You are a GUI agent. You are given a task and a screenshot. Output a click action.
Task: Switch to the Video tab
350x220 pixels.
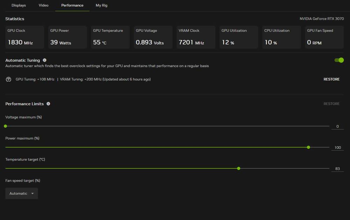pos(43,5)
